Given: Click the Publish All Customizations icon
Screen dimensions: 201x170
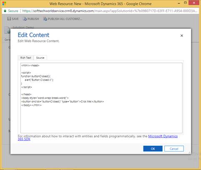Looking at the screenshot, I should pos(45,19).
